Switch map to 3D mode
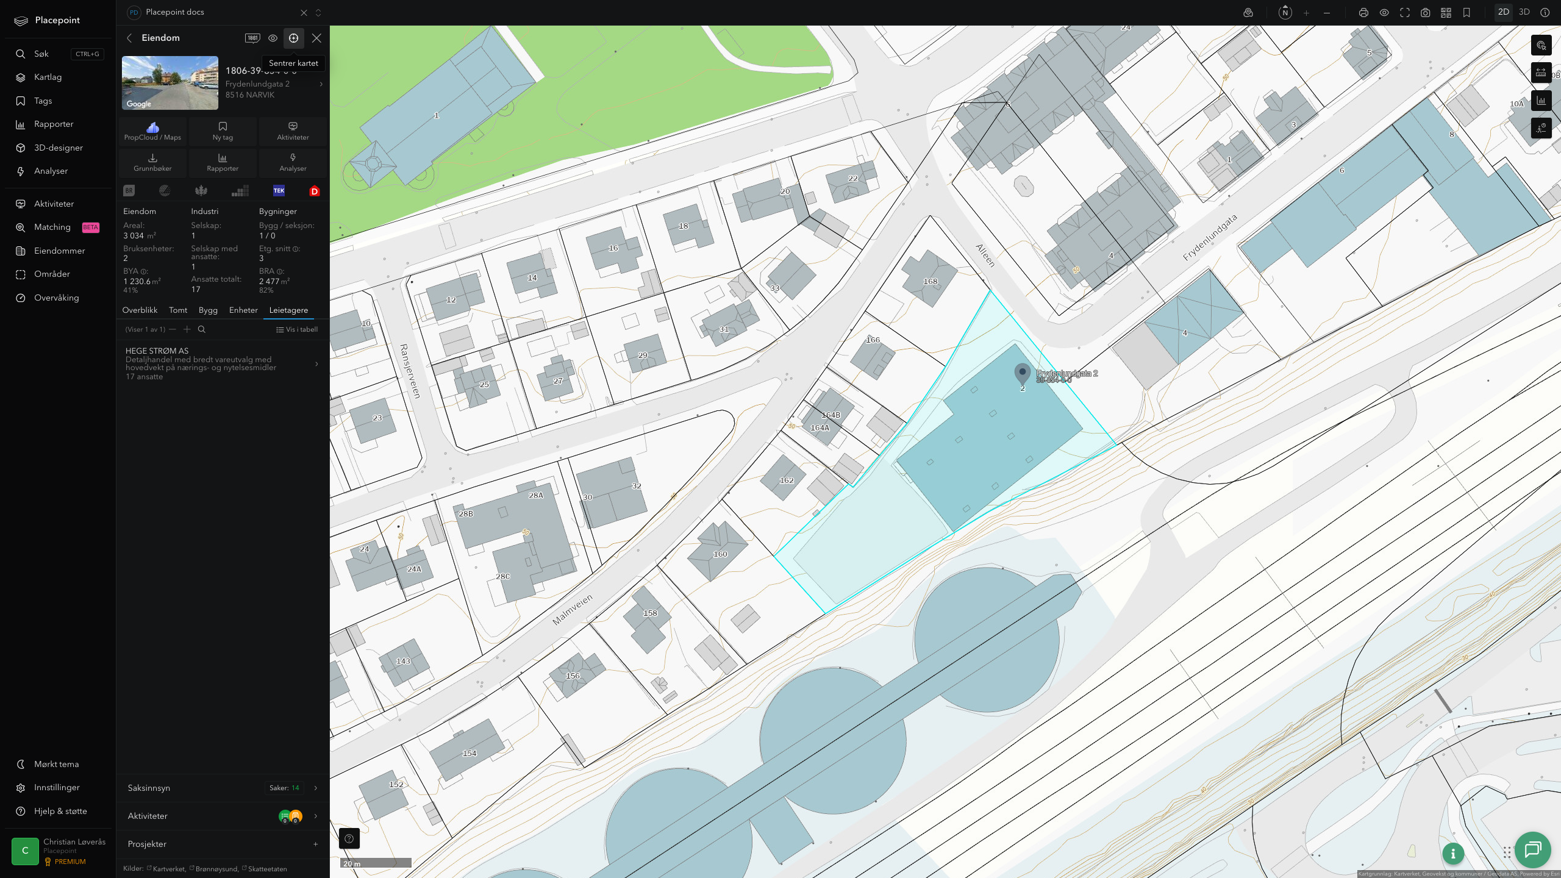 tap(1524, 12)
